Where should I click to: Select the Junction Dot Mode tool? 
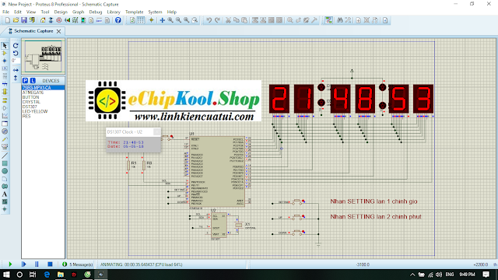5,61
